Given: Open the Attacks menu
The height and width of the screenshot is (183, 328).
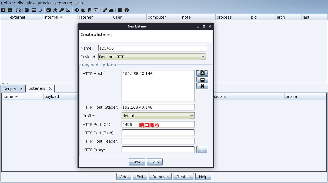Looking at the screenshot, I should (45, 3).
